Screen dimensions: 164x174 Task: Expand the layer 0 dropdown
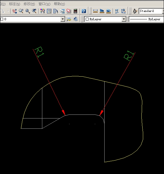click(x=63, y=19)
